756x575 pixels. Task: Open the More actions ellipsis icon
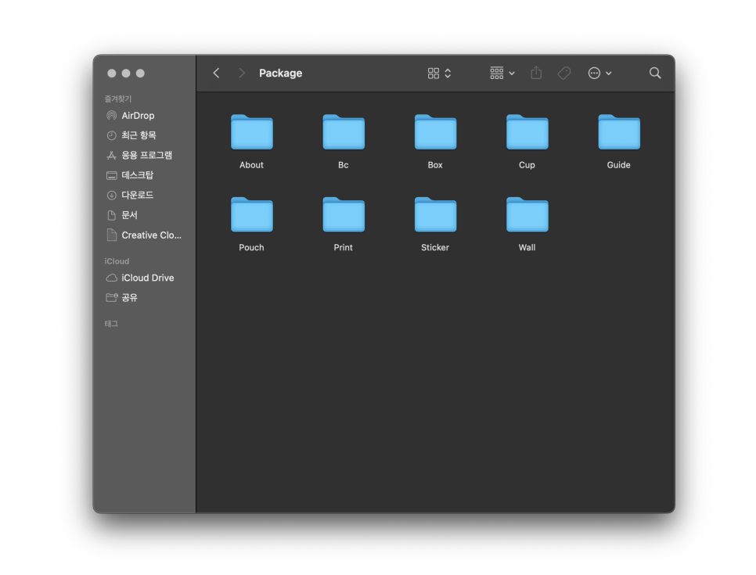point(594,74)
